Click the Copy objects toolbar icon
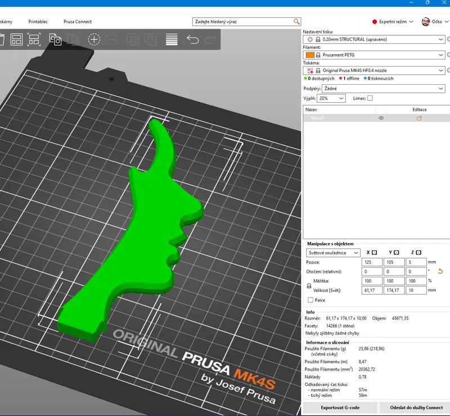The image size is (450, 416). (x=55, y=39)
